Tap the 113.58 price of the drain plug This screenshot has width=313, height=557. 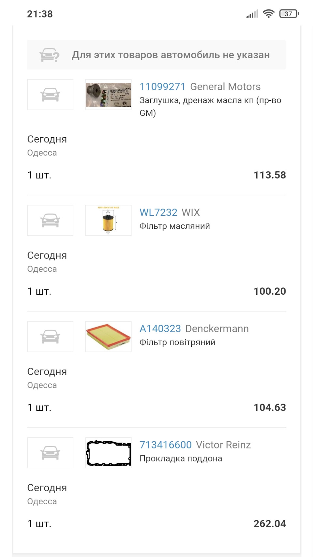[x=270, y=175]
